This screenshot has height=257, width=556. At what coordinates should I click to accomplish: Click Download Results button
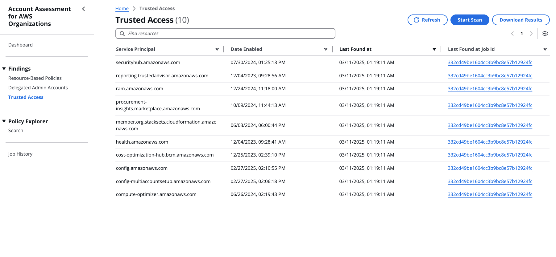[x=521, y=20]
